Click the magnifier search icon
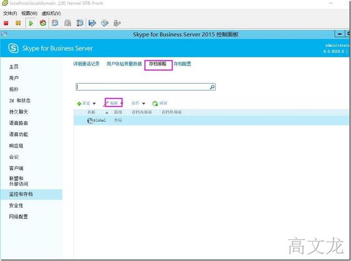The height and width of the screenshot is (261, 351). (x=212, y=87)
